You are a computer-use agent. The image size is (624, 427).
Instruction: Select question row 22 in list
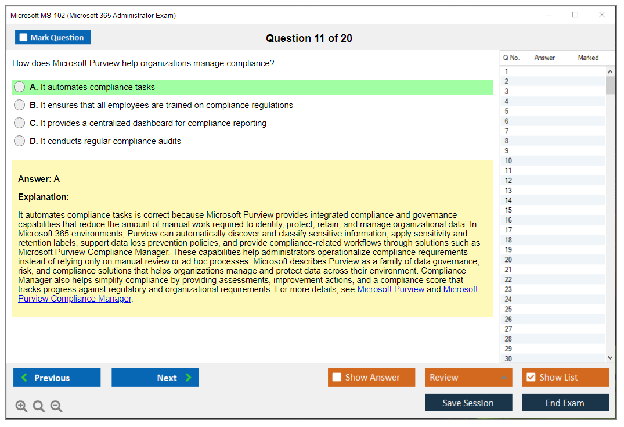click(x=553, y=279)
